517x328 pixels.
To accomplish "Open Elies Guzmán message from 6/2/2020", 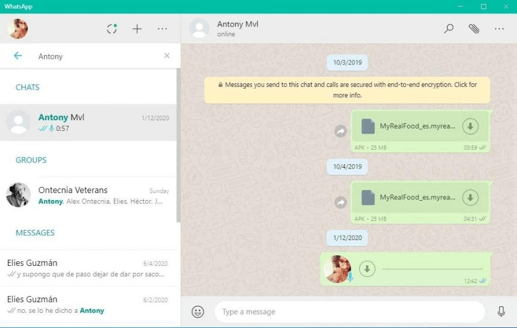I will pos(88,305).
